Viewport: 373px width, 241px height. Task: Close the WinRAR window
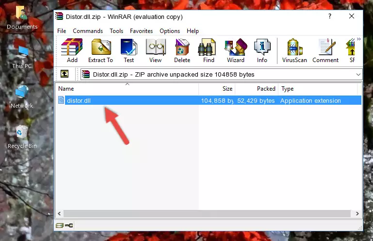pyautogui.click(x=352, y=16)
